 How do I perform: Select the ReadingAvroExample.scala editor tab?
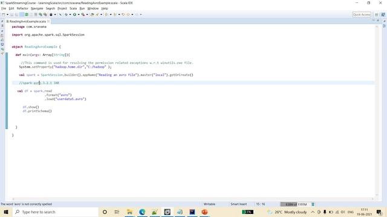27,22
